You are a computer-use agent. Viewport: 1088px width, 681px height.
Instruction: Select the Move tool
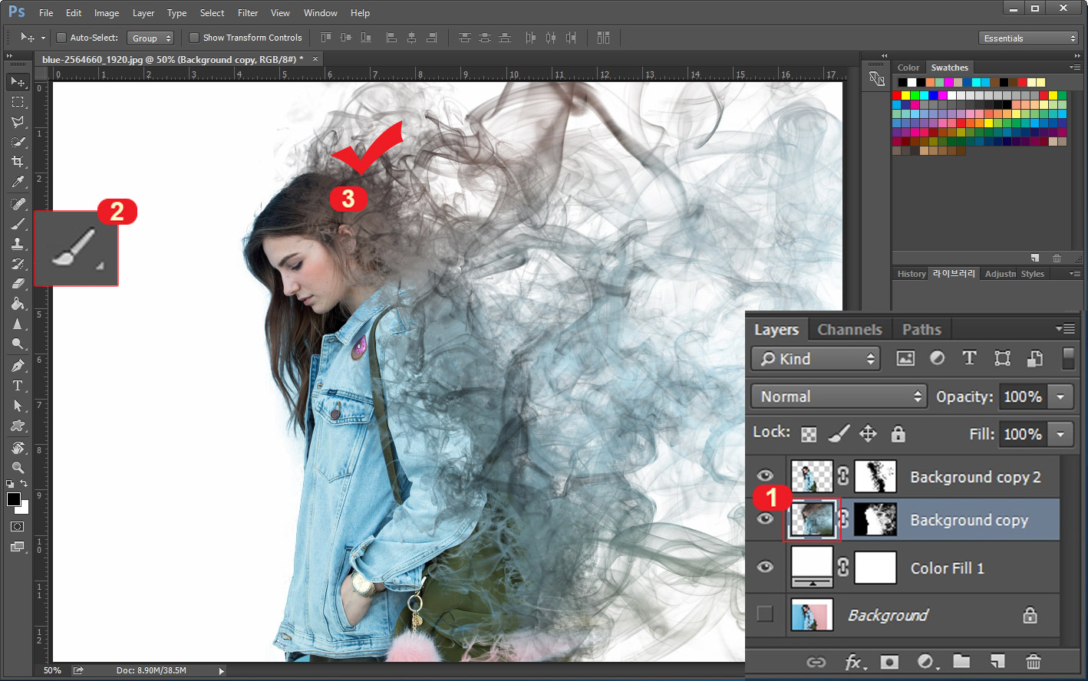coord(18,81)
